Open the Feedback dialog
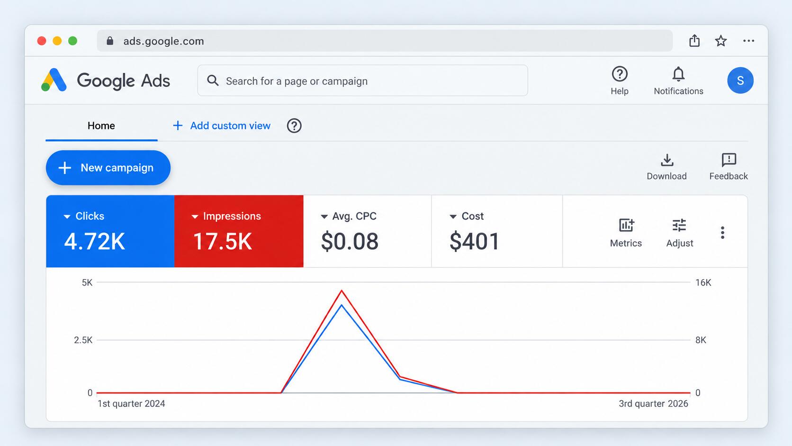This screenshot has height=446, width=792. [x=729, y=167]
